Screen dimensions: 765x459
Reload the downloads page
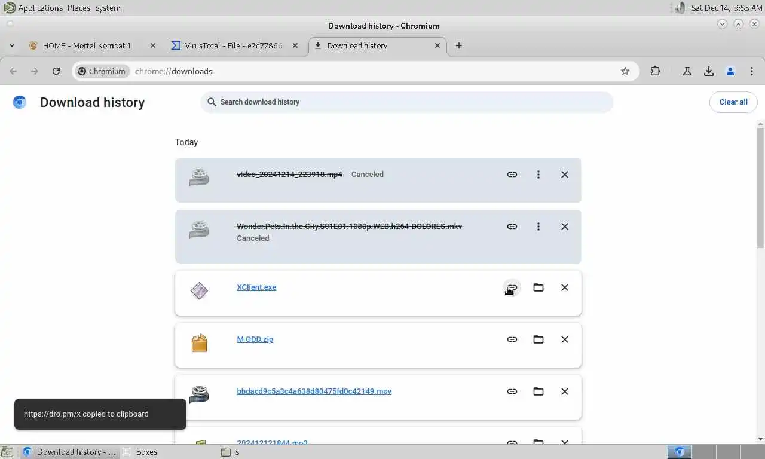(56, 71)
